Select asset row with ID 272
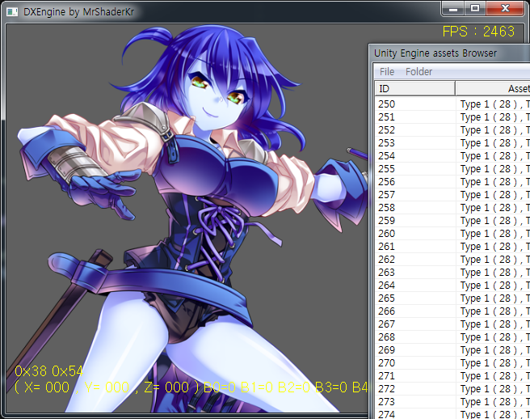 (x=452, y=389)
